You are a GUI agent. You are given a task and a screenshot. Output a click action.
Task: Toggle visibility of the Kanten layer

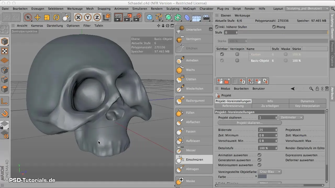click(x=222, y=54)
